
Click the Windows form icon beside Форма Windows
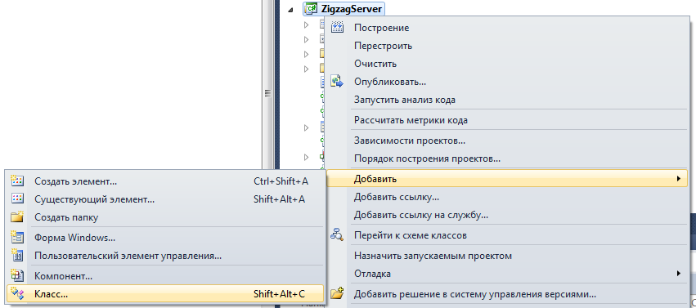click(x=17, y=238)
